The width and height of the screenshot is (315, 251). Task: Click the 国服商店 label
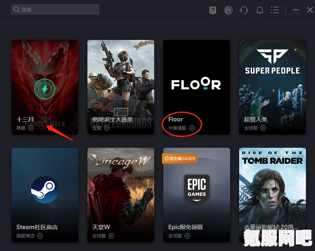pyautogui.click(x=26, y=236)
